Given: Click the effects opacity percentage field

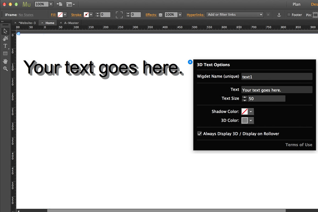Looking at the screenshot, I should tap(171, 15).
